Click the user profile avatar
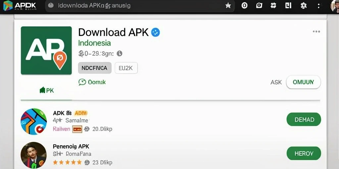The width and height of the screenshot is (339, 169). 335,6
